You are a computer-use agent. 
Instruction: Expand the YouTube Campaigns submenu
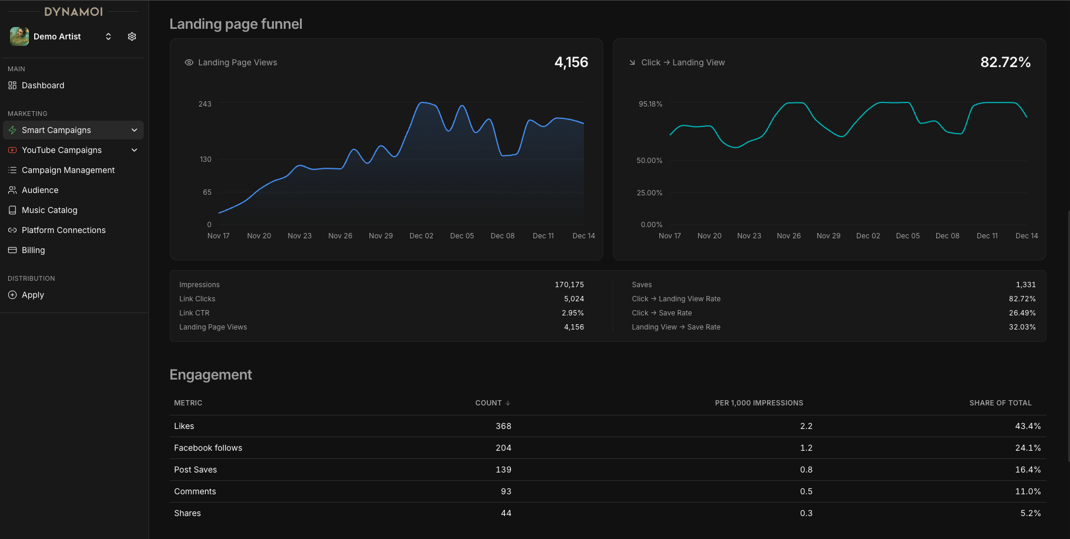(134, 150)
